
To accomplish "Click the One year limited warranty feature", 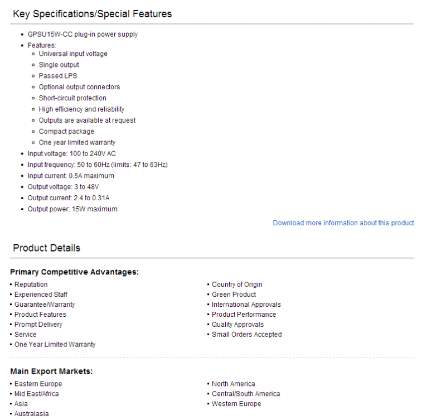I will (77, 143).
